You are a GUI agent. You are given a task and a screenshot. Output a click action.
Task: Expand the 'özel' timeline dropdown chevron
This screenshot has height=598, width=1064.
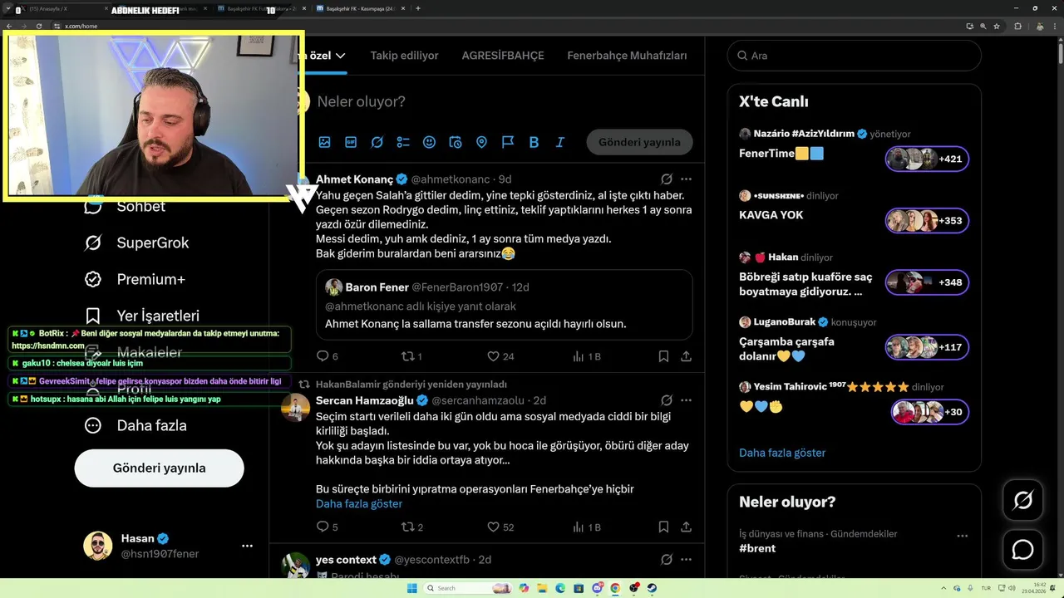coord(340,56)
